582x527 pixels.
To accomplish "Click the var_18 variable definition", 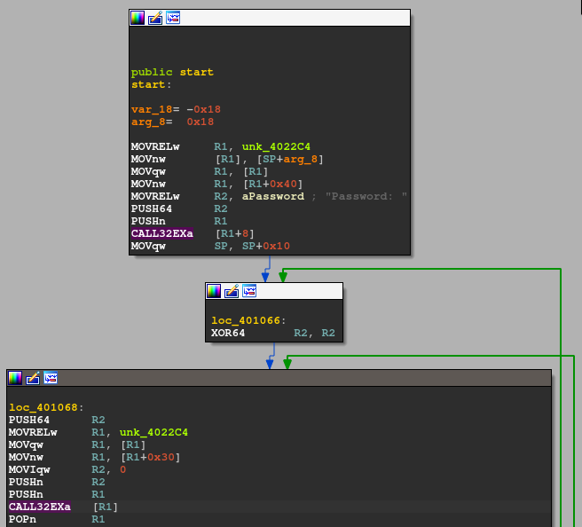I will 176,109.
